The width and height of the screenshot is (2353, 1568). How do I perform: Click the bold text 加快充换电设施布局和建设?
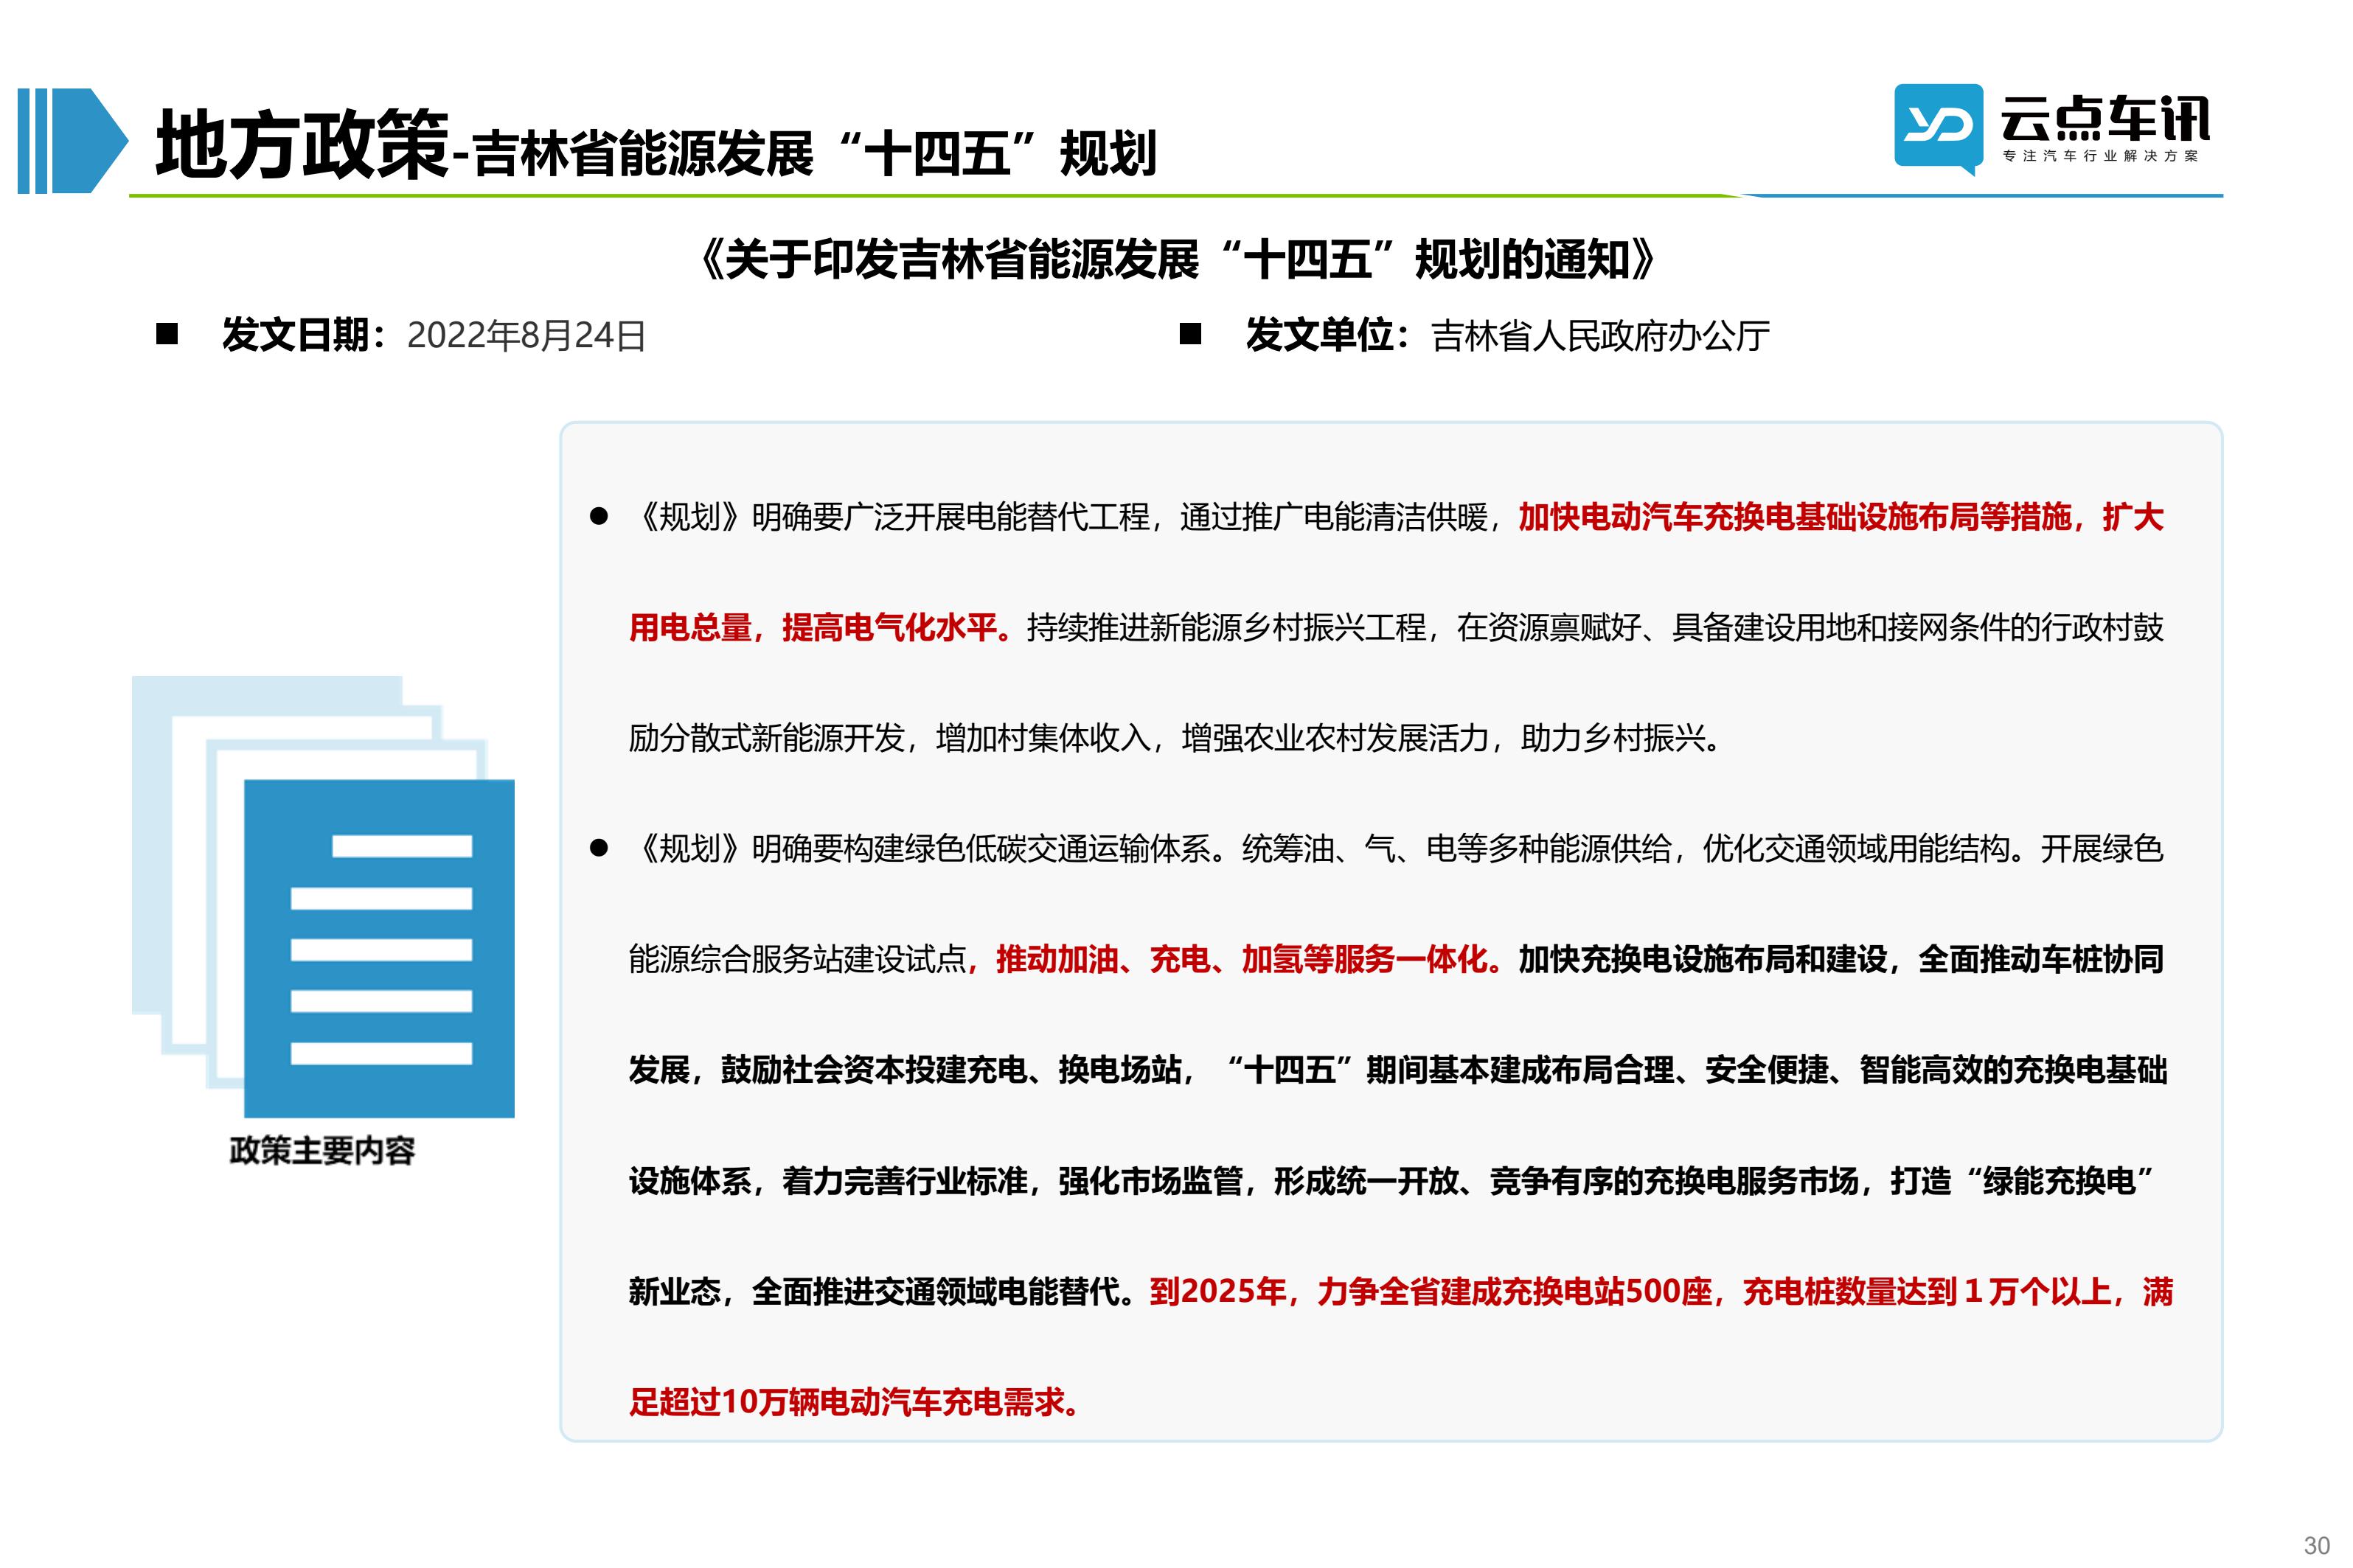tap(1702, 960)
